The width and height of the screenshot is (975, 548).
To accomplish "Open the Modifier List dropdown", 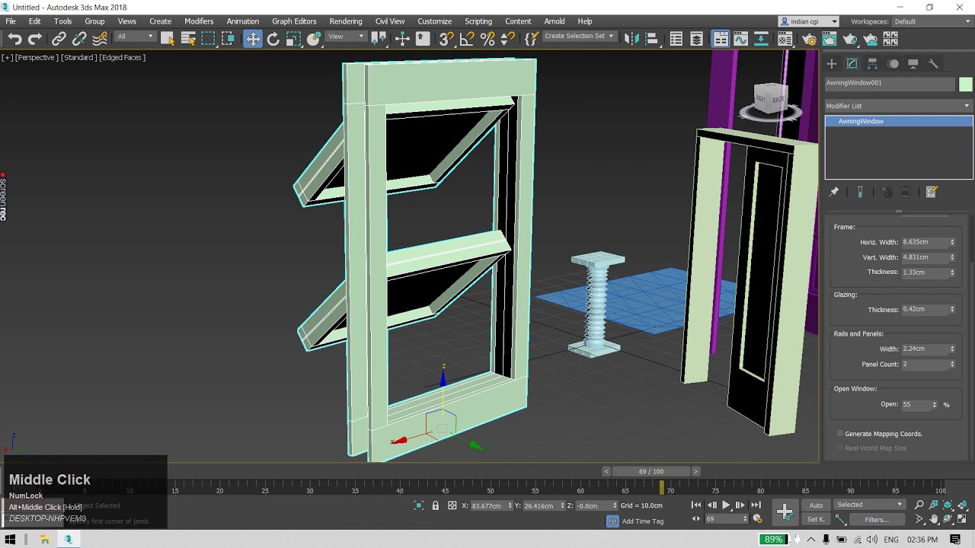I will tap(899, 106).
